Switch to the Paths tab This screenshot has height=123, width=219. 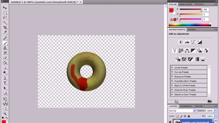pos(199,106)
